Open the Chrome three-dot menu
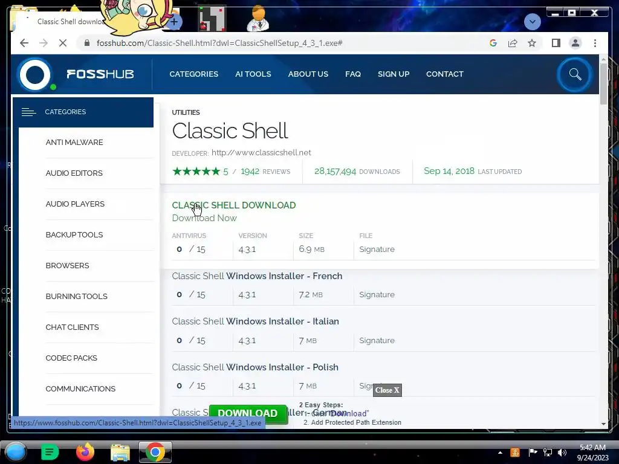The image size is (619, 464). 595,43
